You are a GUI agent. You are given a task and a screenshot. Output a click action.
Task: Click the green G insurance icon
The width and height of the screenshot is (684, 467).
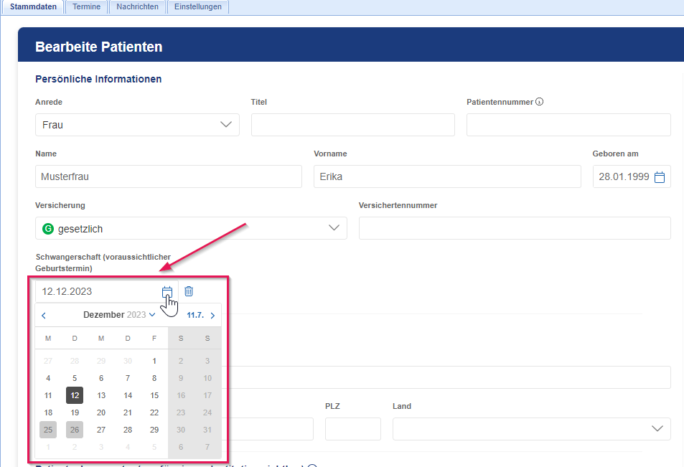(x=47, y=228)
